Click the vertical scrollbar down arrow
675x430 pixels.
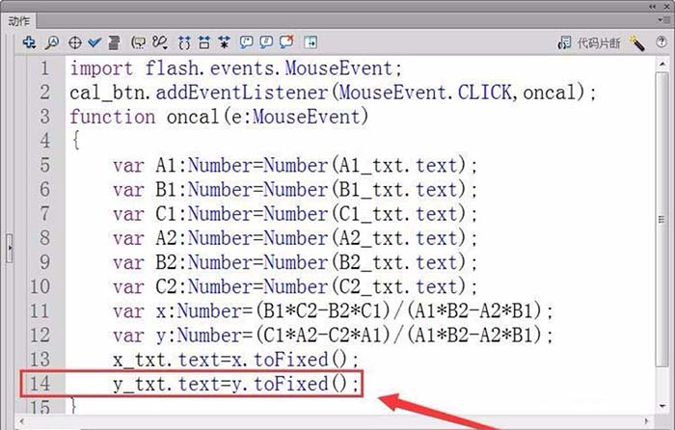662,406
